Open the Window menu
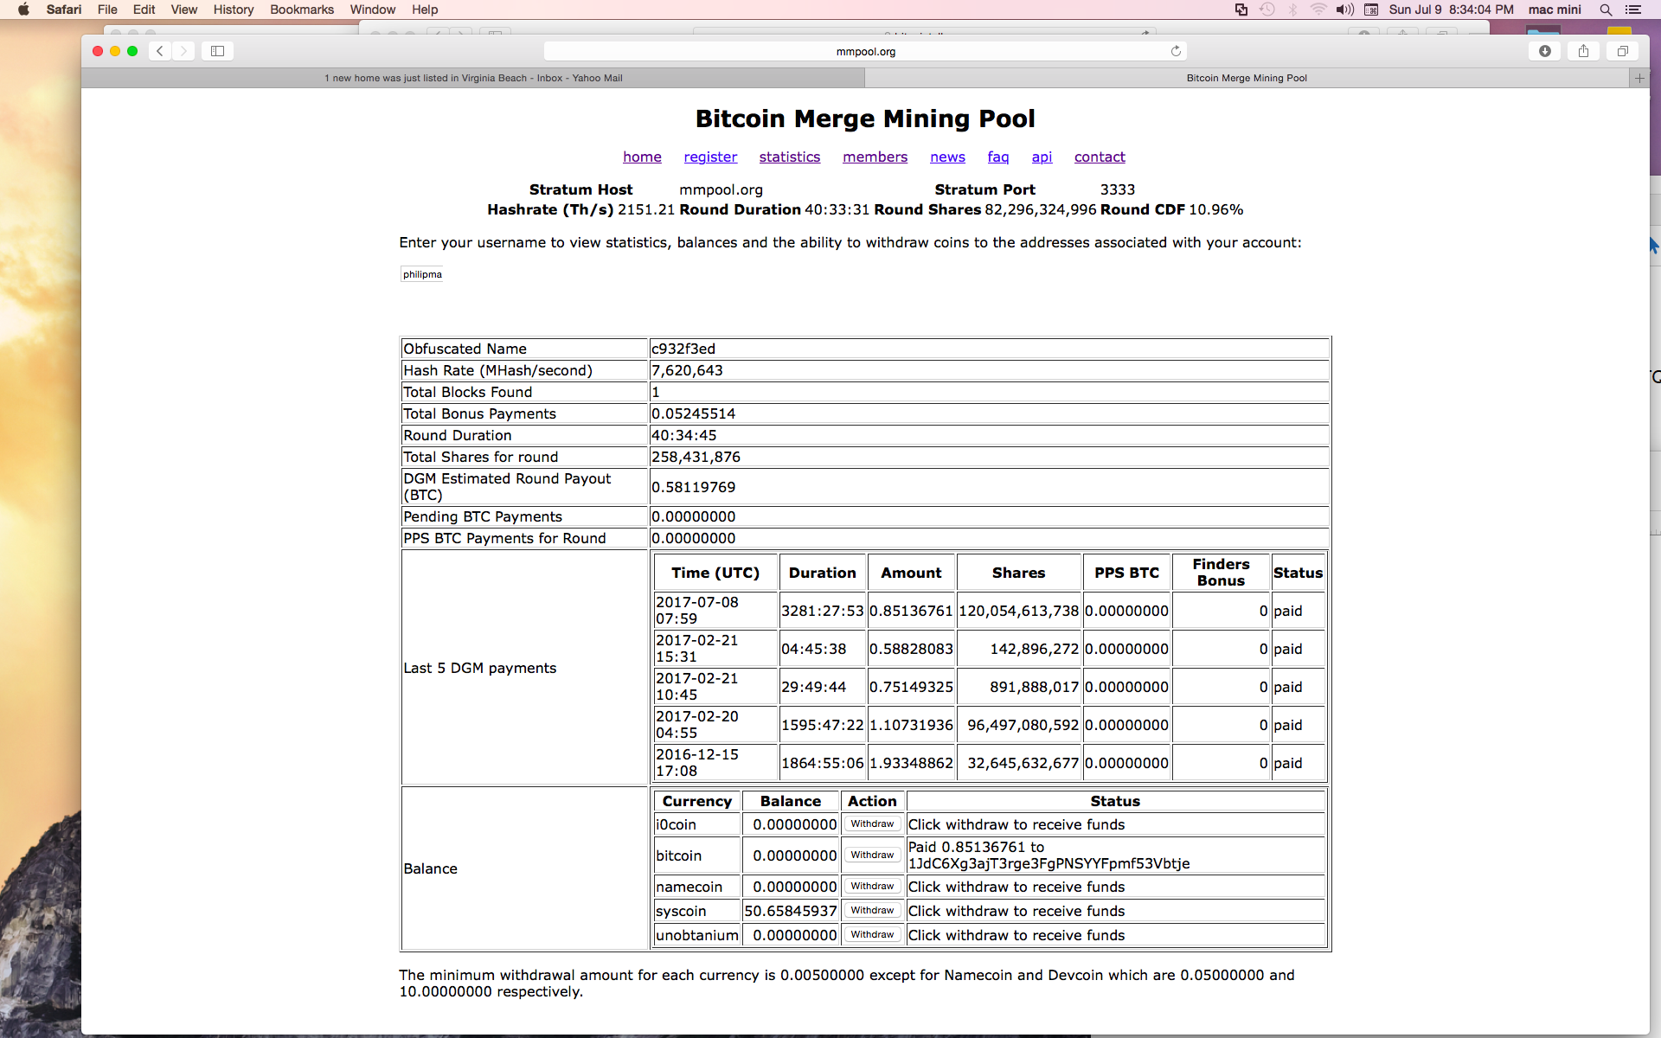This screenshot has height=1038, width=1661. (373, 10)
